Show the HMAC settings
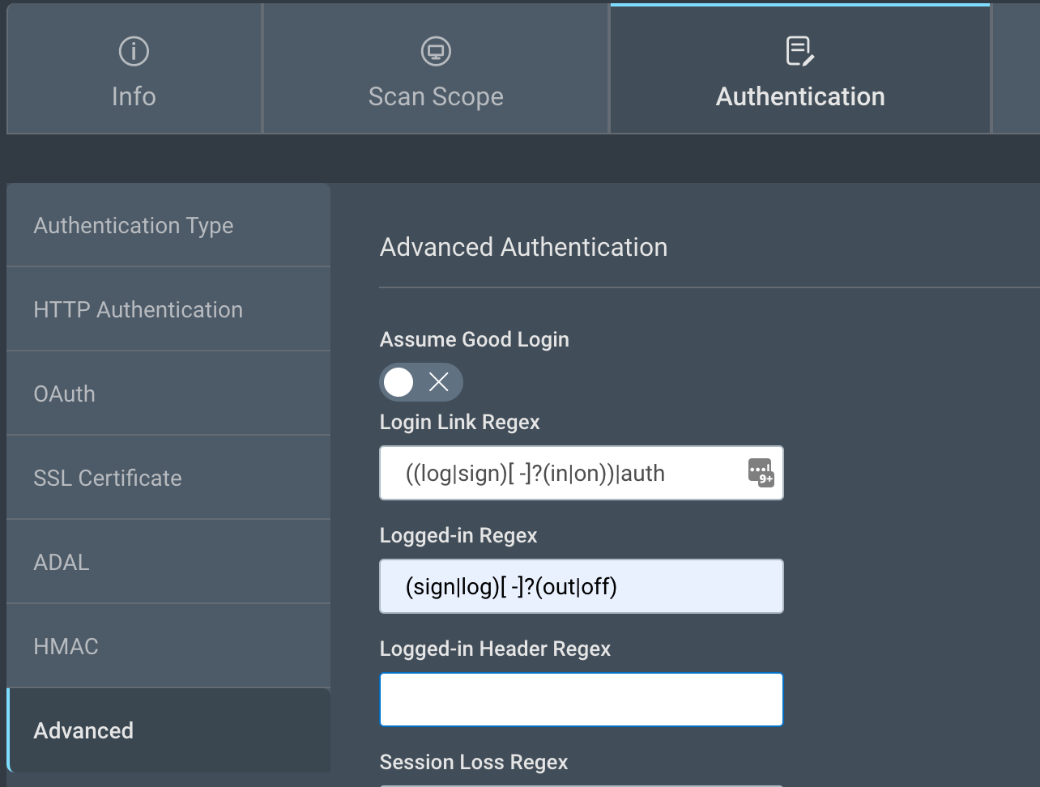Screen dimensions: 1040x787 66,646
